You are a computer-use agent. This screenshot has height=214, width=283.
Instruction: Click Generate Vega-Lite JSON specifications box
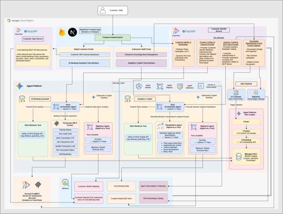[170, 135]
